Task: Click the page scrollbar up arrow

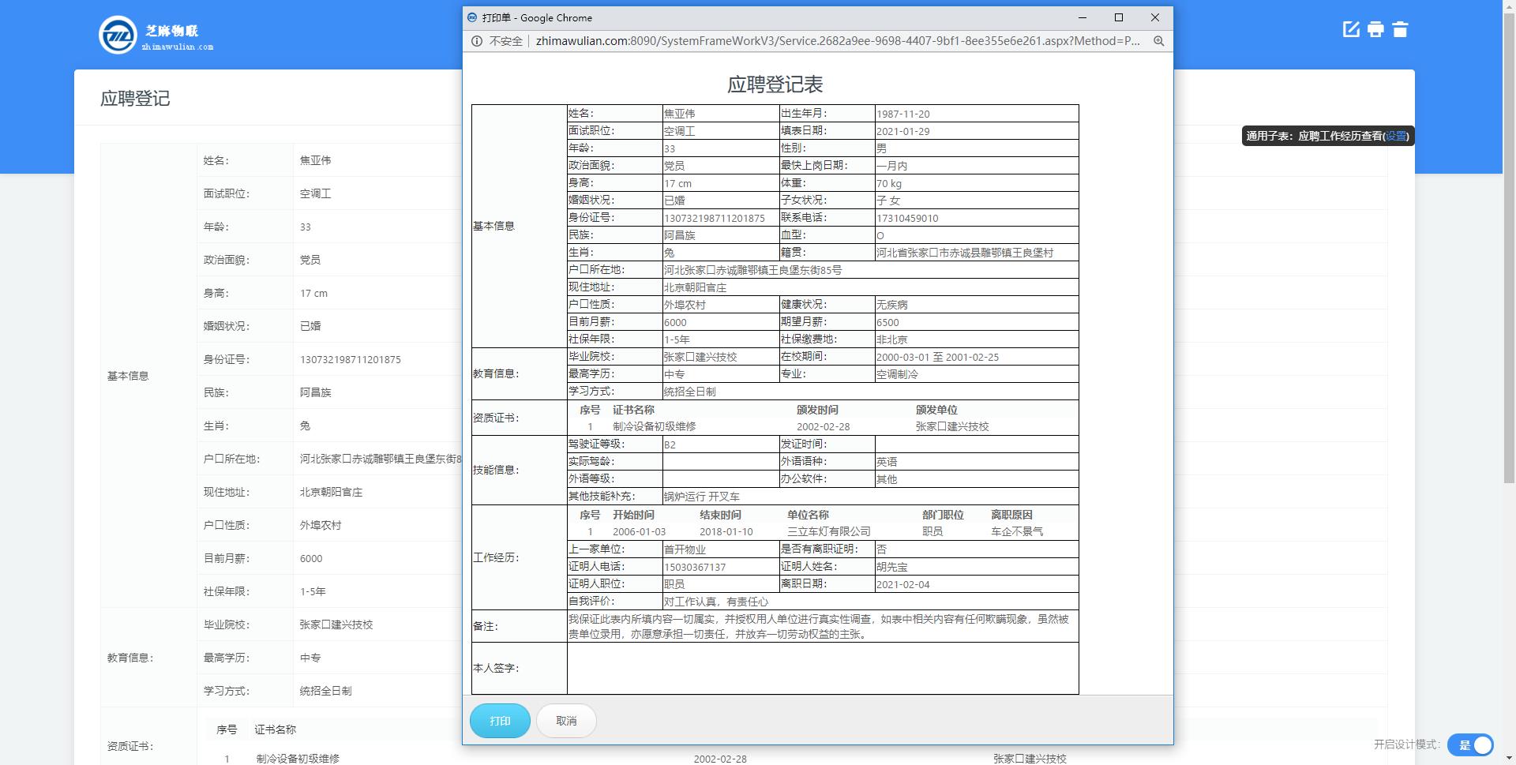Action: [1509, 6]
